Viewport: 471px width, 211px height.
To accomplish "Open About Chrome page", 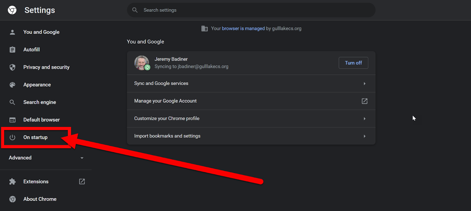I will (x=40, y=199).
